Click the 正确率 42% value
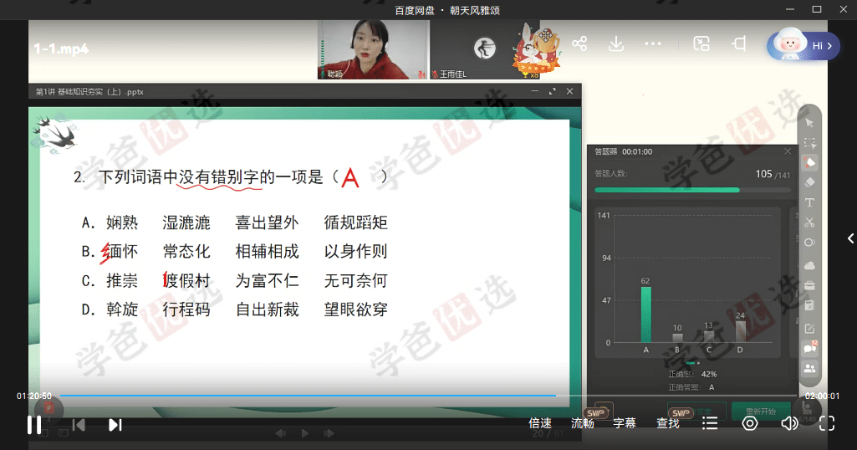This screenshot has height=450, width=857. point(709,374)
